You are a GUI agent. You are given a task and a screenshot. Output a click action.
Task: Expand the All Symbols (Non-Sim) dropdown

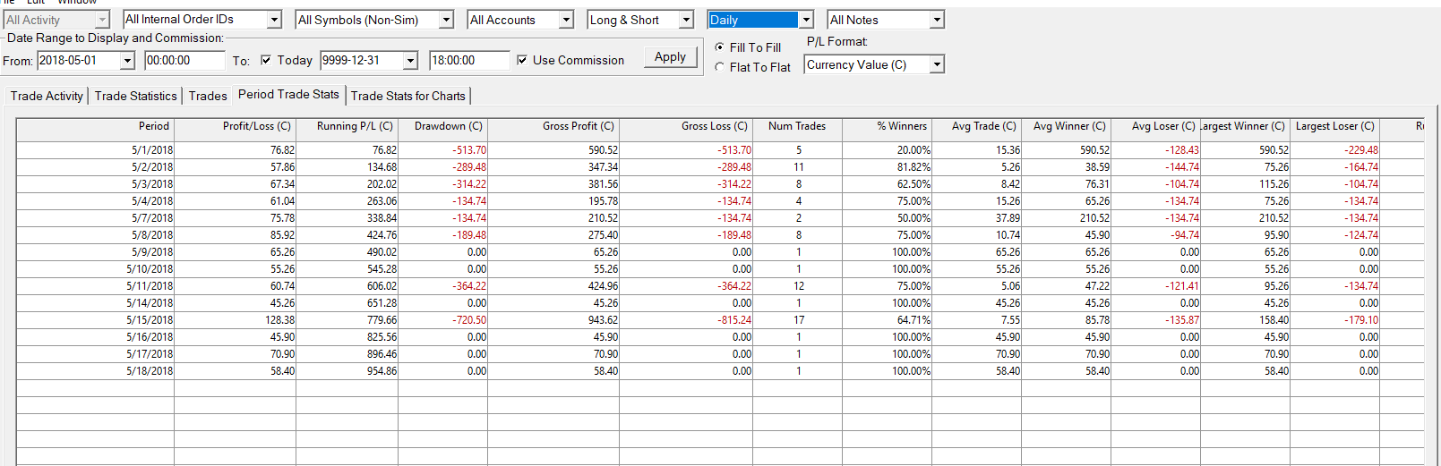click(446, 20)
